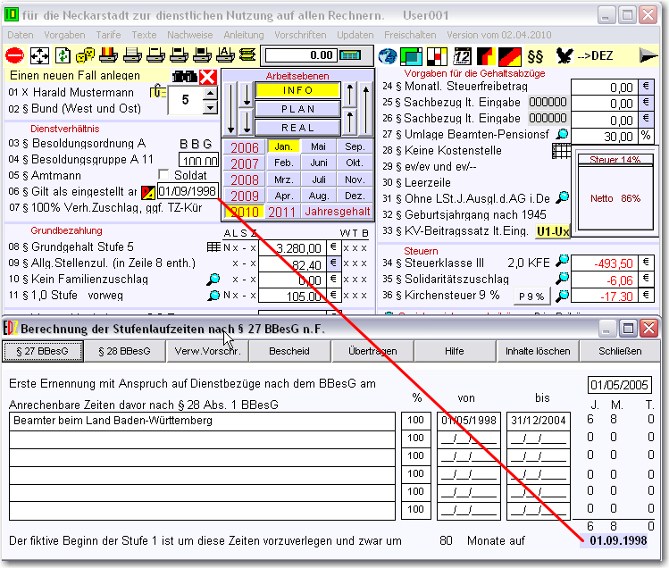Select the Dez. month button
The image size is (669, 568).
(x=354, y=196)
